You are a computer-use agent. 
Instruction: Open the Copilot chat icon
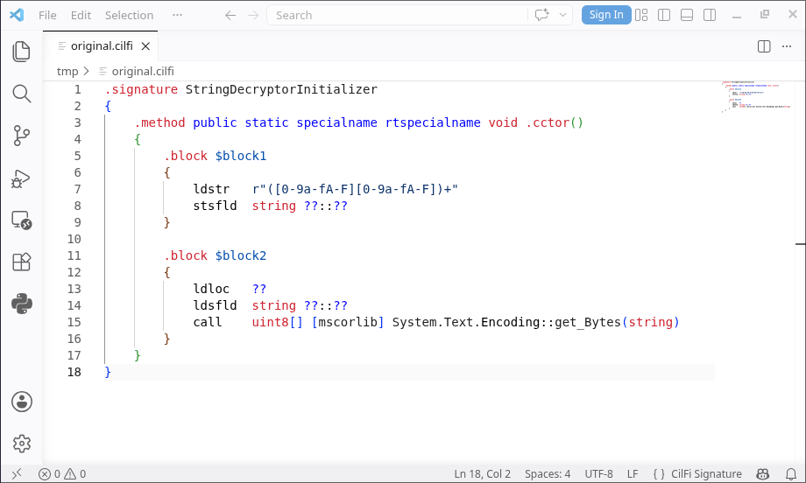[541, 15]
